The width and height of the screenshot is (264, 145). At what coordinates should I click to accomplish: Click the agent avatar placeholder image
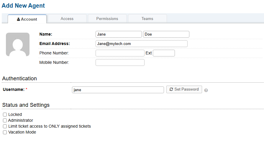(x=18, y=44)
